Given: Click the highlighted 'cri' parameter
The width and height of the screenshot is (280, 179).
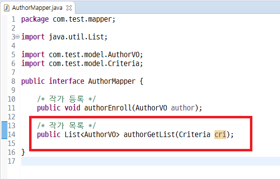Looking at the screenshot, I should pos(220,135).
